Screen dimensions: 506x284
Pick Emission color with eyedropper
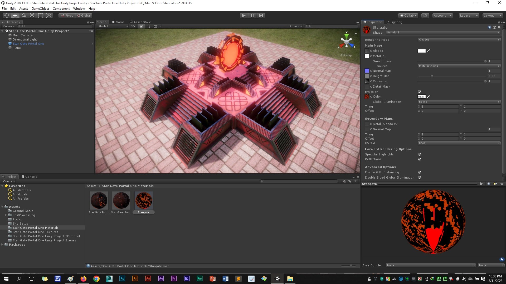pyautogui.click(x=429, y=97)
